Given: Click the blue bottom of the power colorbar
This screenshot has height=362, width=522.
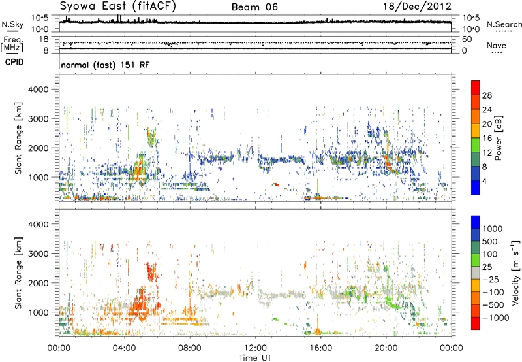Looking at the screenshot, I should (x=476, y=188).
